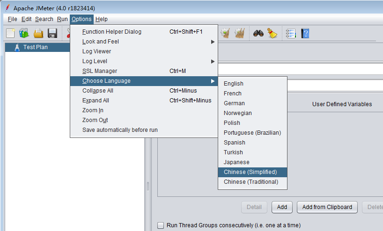Click the binoculars Search icon
Image resolution: width=383 pixels, height=231 pixels.
click(x=258, y=33)
